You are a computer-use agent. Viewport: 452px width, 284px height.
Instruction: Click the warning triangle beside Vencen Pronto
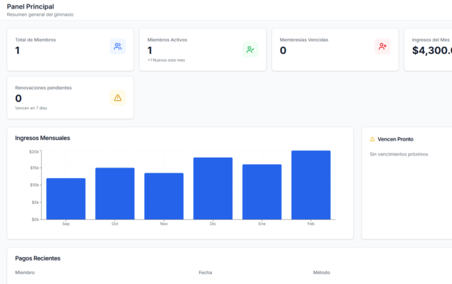click(372, 139)
